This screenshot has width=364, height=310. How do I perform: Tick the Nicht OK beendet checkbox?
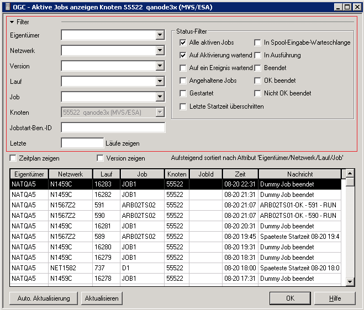pyautogui.click(x=258, y=93)
